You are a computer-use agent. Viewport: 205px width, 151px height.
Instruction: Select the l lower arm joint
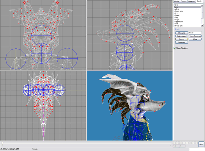point(187,26)
